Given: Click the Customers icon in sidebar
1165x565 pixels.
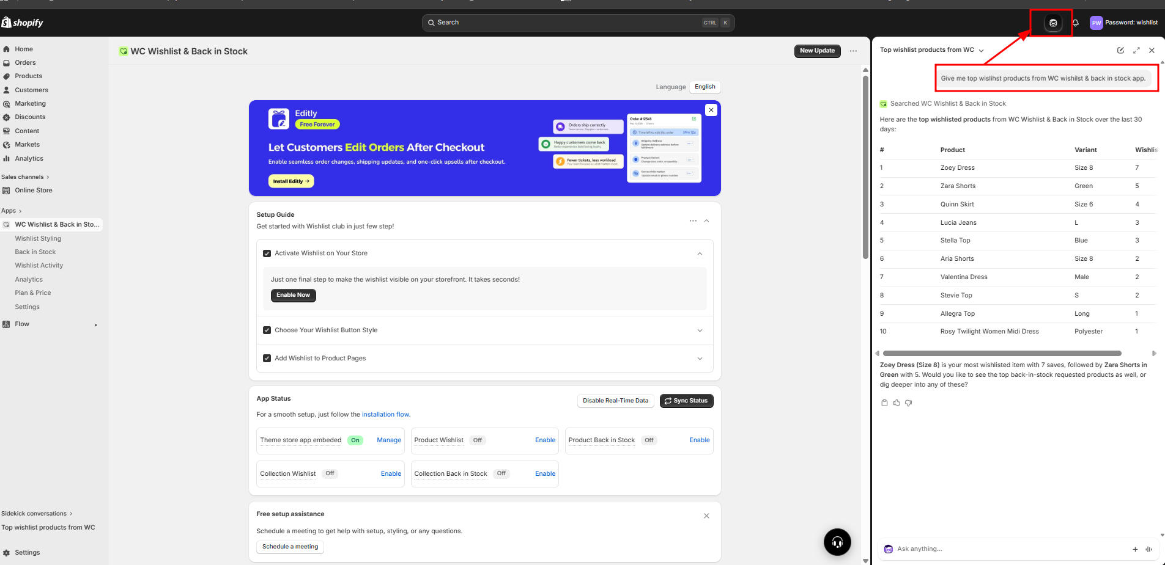Looking at the screenshot, I should click(x=6, y=90).
